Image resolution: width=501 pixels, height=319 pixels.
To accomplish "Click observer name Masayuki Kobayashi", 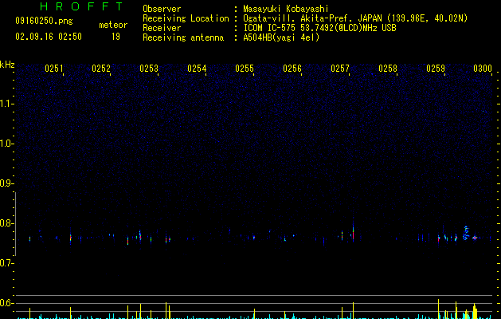I will [x=286, y=9].
